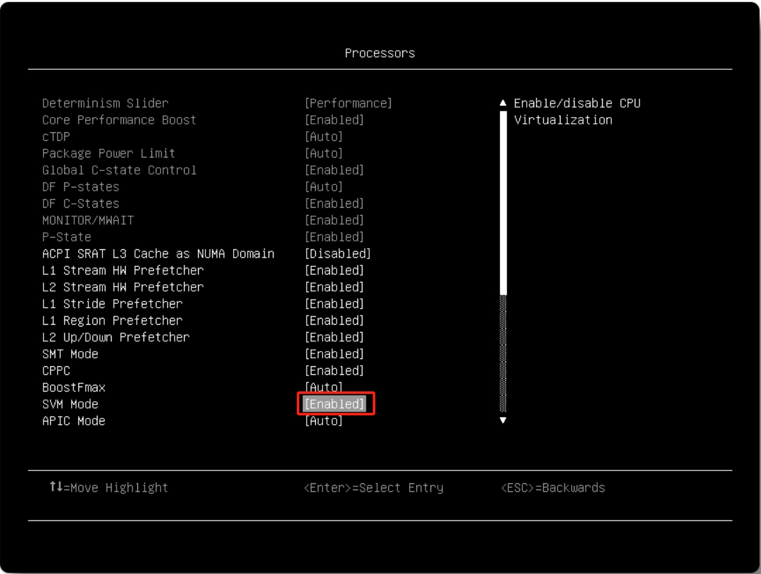Toggle L2 Stream HW Prefetcher Enabled value
The width and height of the screenshot is (761, 574).
coord(334,287)
